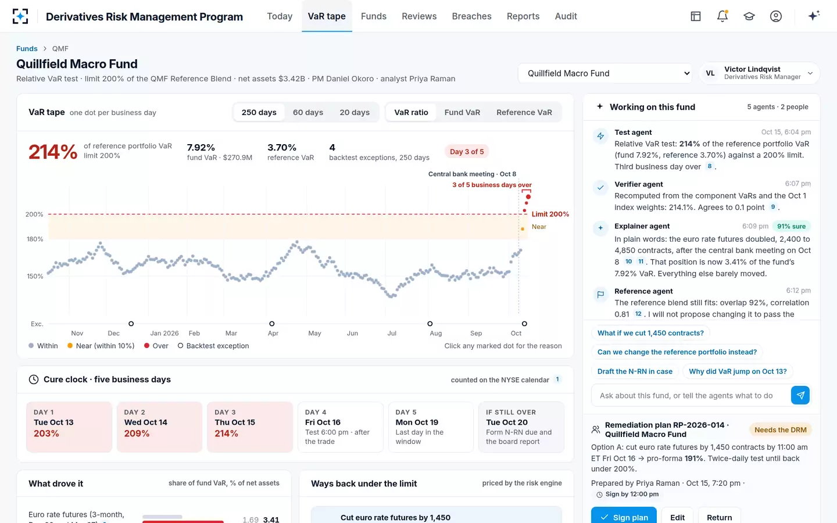
Task: Click the Sign plan button
Action: (624, 516)
